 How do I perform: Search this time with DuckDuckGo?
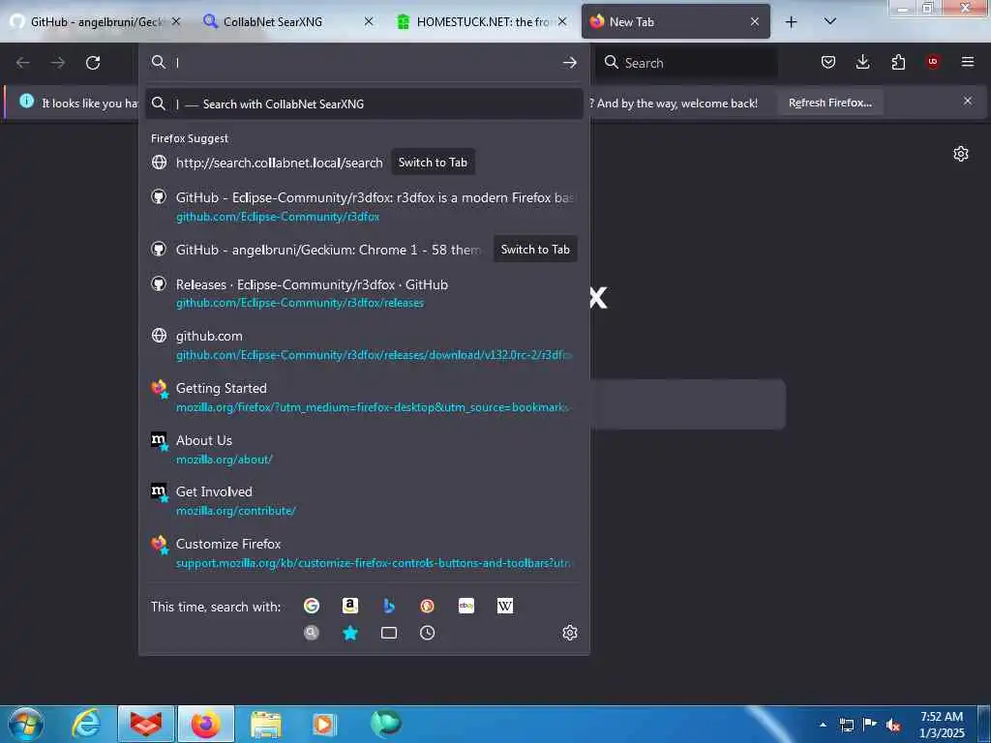click(x=427, y=606)
